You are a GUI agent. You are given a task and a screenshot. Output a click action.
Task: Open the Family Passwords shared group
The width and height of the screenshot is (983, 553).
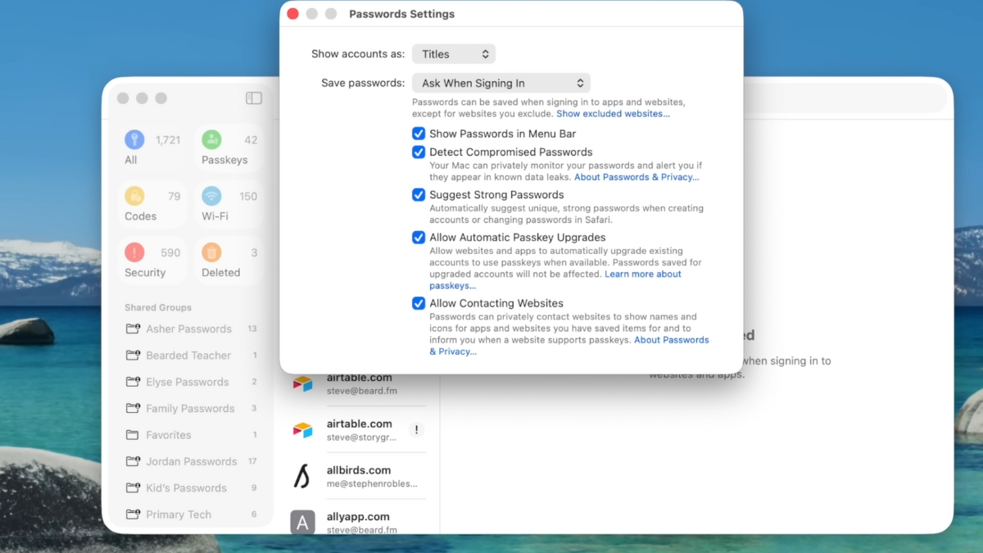[x=189, y=409]
